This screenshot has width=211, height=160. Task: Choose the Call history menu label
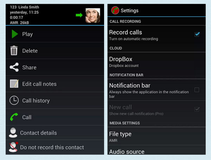tap(36, 101)
